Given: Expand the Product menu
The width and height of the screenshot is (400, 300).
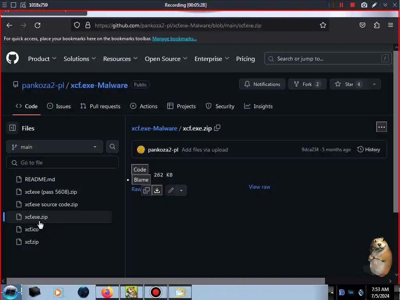Looking at the screenshot, I should click(42, 59).
